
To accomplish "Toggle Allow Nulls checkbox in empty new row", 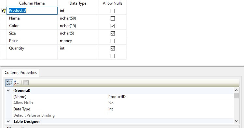I will pos(113,56).
